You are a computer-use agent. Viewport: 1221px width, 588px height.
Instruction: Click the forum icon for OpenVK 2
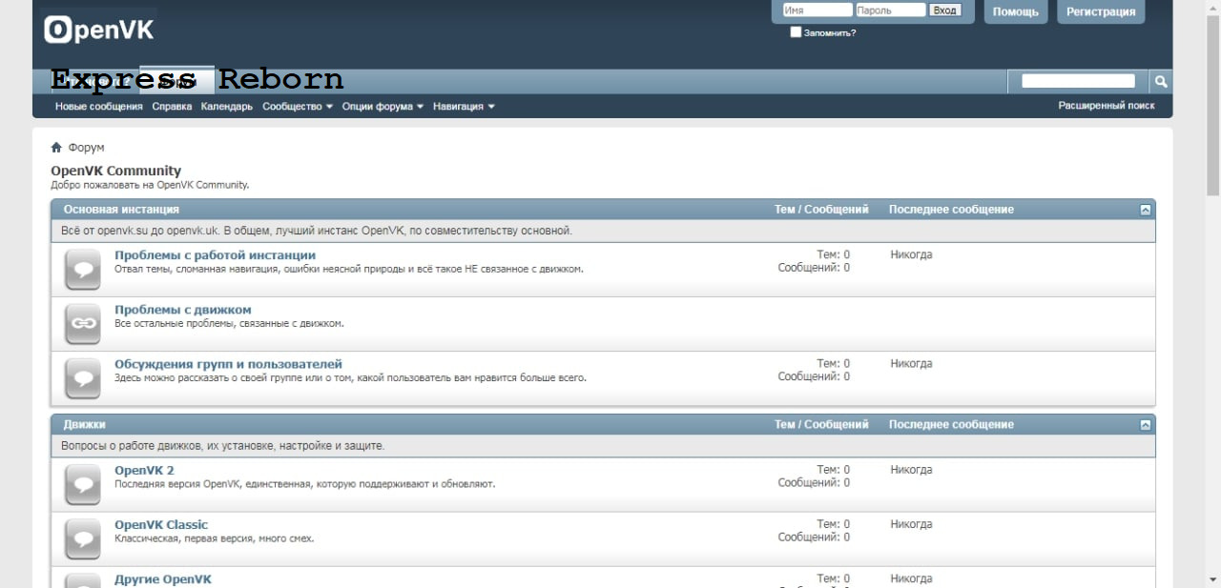pyautogui.click(x=83, y=484)
